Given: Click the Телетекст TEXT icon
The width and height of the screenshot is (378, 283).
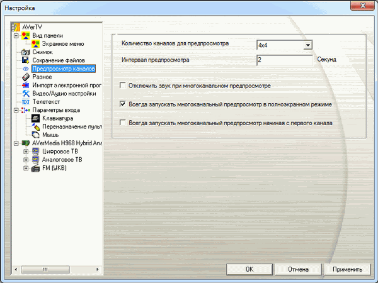Looking at the screenshot, I should pyautogui.click(x=26, y=102).
